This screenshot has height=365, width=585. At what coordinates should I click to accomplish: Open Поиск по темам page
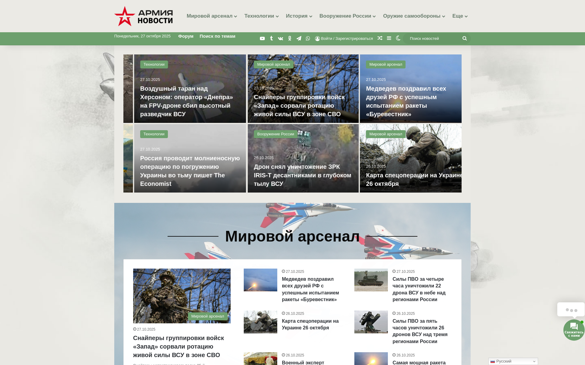pos(217,36)
